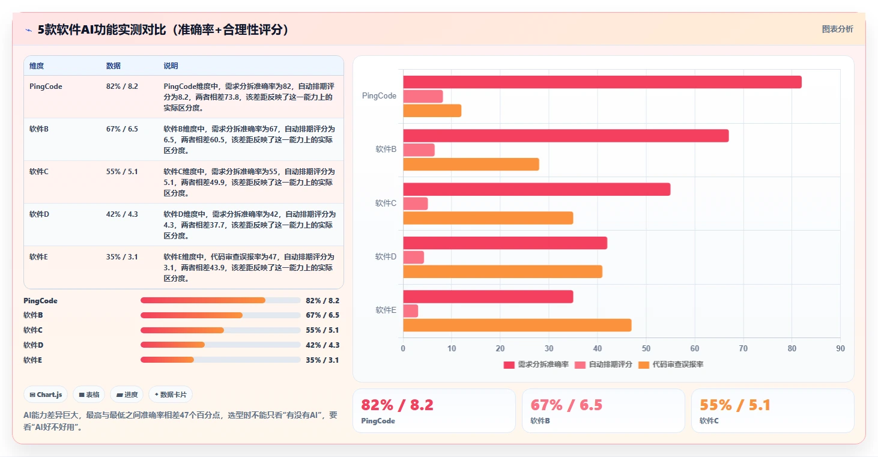Click 软件C's red chart bar

(537, 189)
